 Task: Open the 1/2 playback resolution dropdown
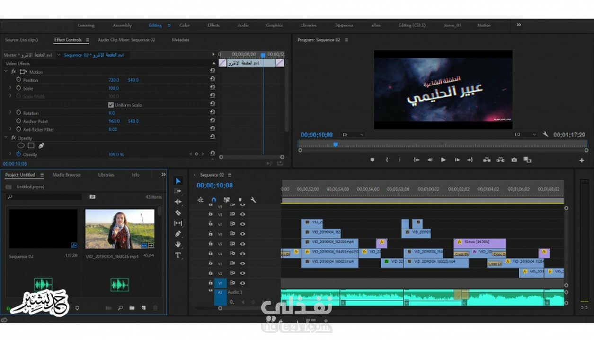[525, 135]
